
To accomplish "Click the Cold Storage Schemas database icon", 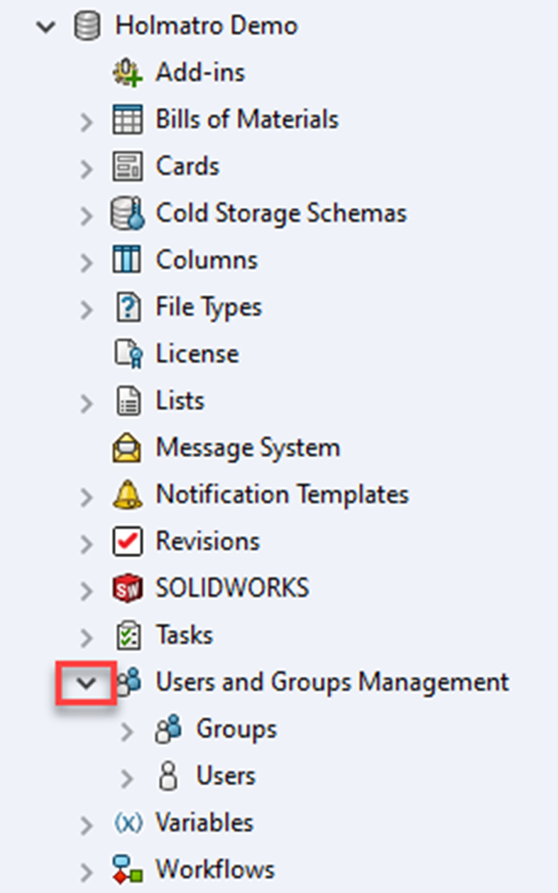I will (x=128, y=212).
